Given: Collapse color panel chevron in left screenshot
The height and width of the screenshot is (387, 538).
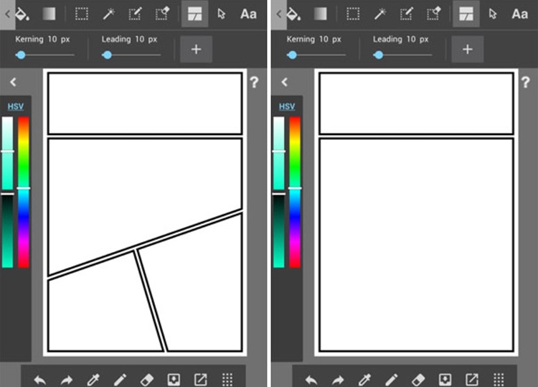Looking at the screenshot, I should tap(13, 82).
